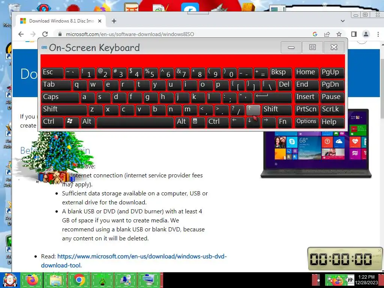Toggle the Fn key on the keyboard
This screenshot has height=288, width=384.
click(x=285, y=122)
